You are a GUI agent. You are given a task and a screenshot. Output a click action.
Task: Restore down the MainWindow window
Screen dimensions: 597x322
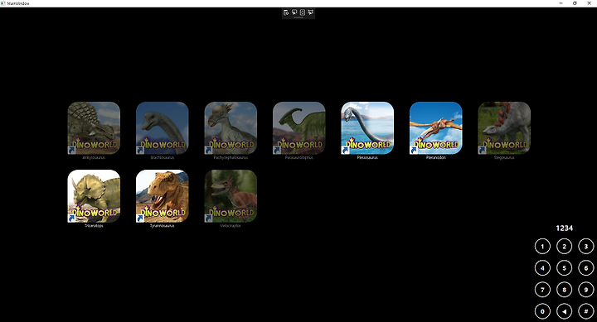point(575,3)
